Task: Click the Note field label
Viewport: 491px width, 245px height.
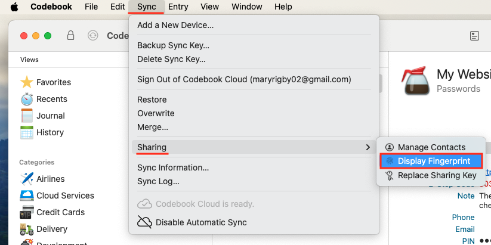Action: (466, 196)
